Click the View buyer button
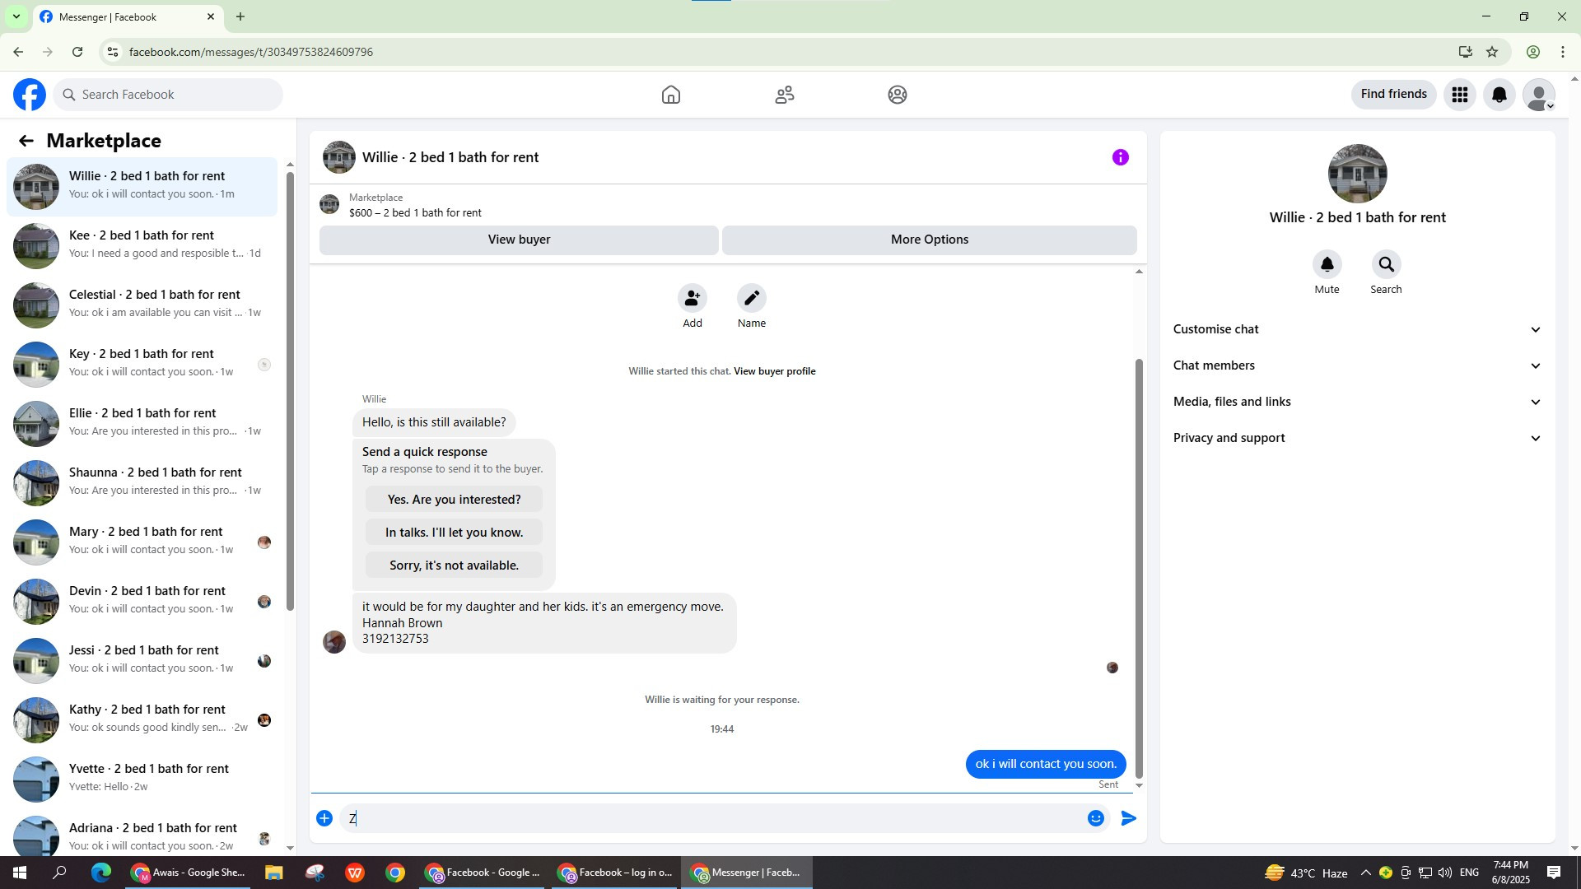 click(519, 240)
